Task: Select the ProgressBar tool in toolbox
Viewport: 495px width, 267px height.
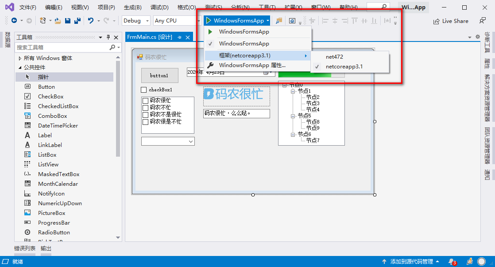Action: pos(64,223)
